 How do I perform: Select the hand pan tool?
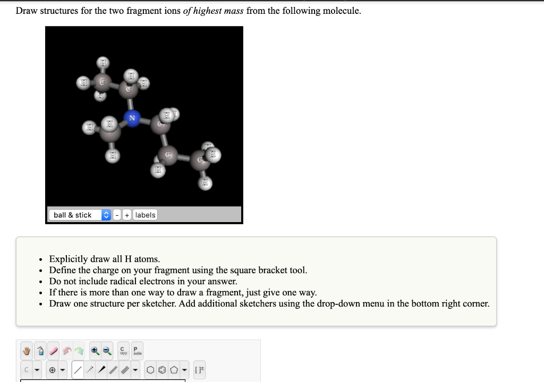coord(25,350)
